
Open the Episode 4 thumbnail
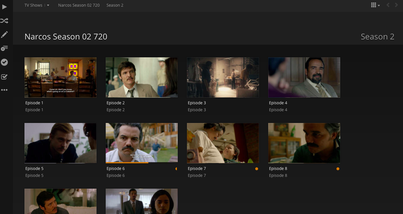click(304, 77)
